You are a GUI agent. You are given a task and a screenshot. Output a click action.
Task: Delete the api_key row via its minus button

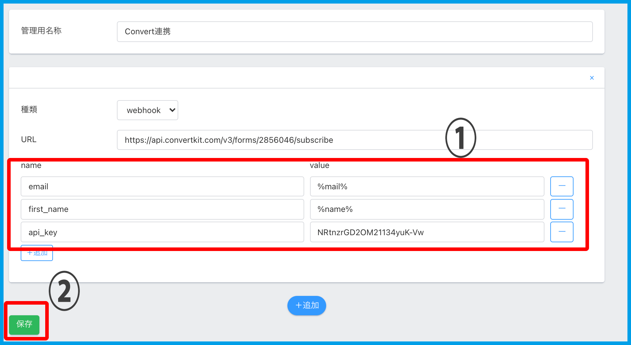pos(562,232)
